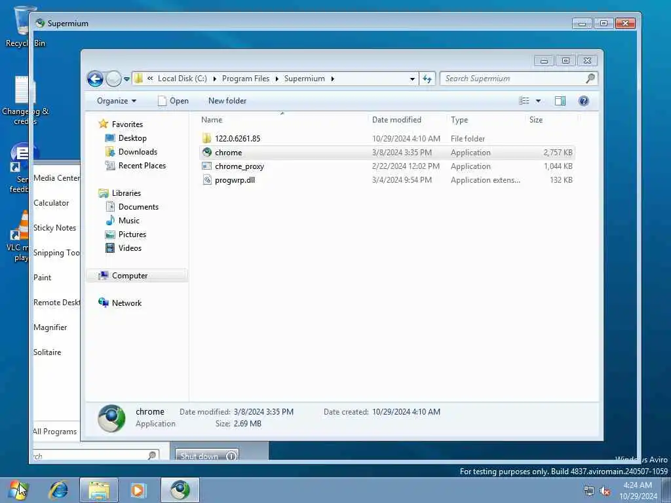
Task: Switch to Supermium taskbar icon
Action: point(180,490)
